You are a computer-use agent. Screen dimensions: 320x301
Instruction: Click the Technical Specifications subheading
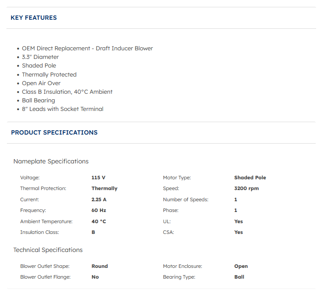point(48,250)
